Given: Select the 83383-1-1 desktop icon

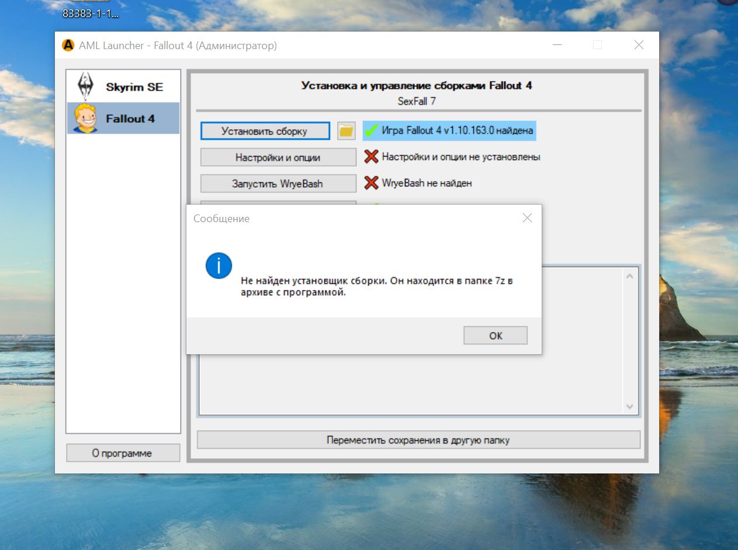Looking at the screenshot, I should click(x=91, y=12).
